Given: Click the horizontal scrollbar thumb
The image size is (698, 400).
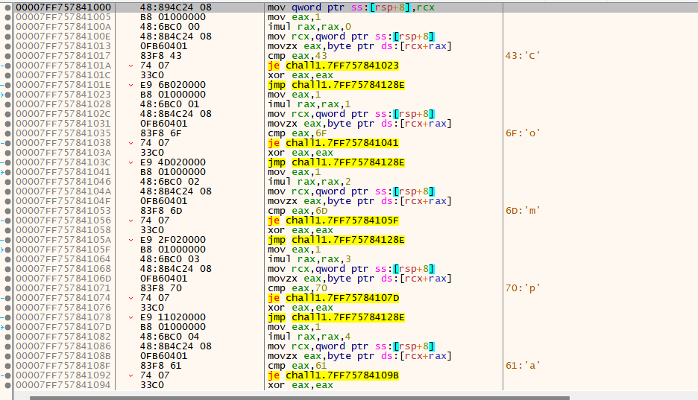Looking at the screenshot, I should pos(300,398).
